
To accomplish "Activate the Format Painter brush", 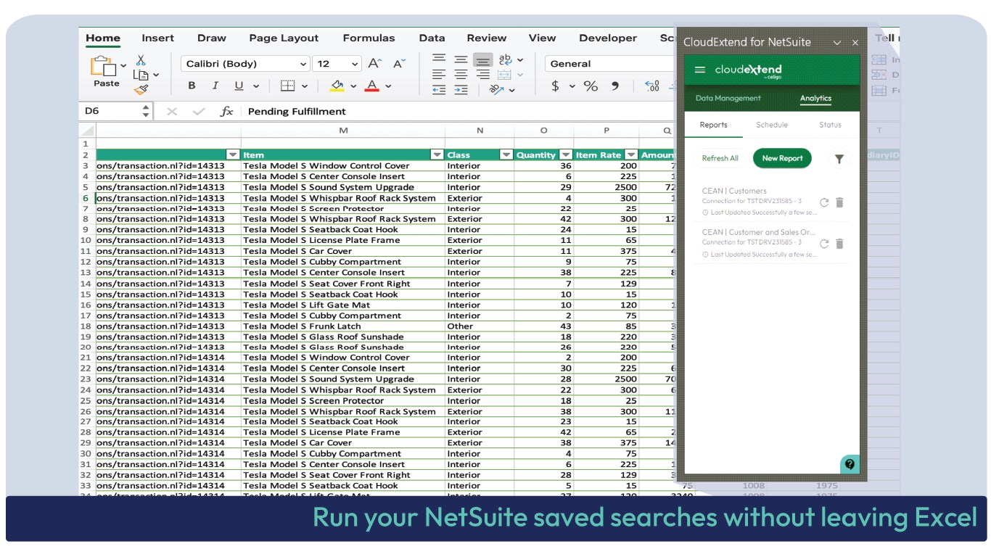I will coord(141,89).
